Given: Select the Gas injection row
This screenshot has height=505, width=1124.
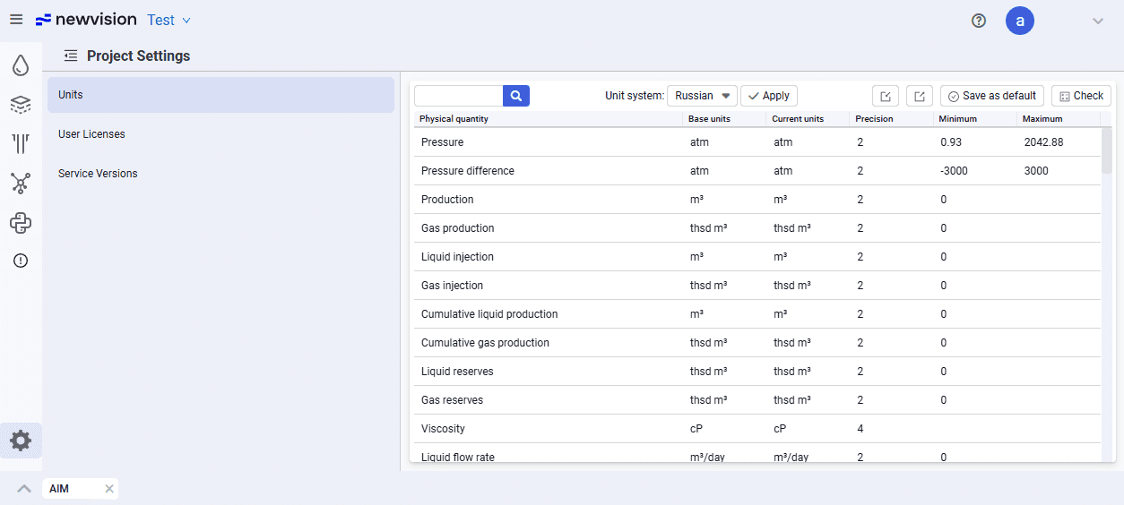Looking at the screenshot, I should tap(757, 286).
